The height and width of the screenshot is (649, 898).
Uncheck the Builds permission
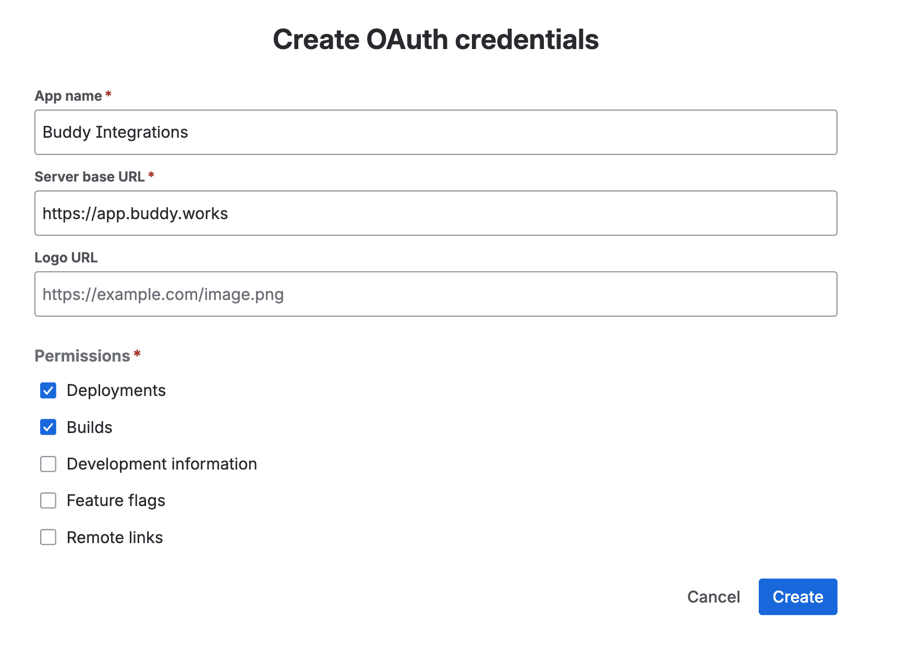(x=48, y=427)
